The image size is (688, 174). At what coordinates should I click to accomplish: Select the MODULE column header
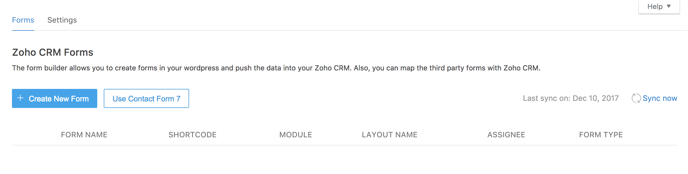coord(295,135)
